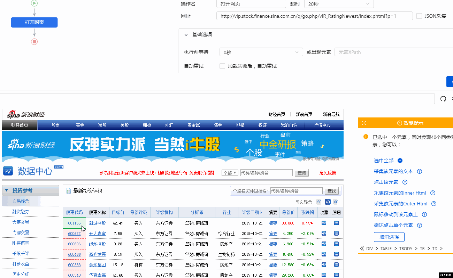Collapse the 基础选项 section
Viewport: 453px width, 278px height.
186,35
